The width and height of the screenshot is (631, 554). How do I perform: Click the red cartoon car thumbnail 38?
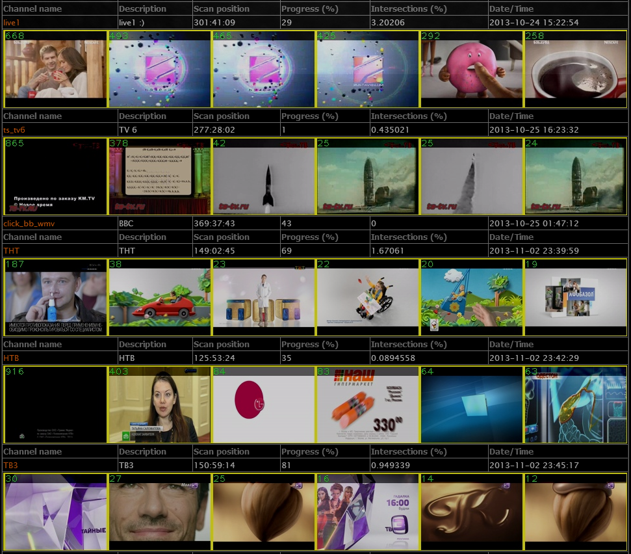pos(159,297)
